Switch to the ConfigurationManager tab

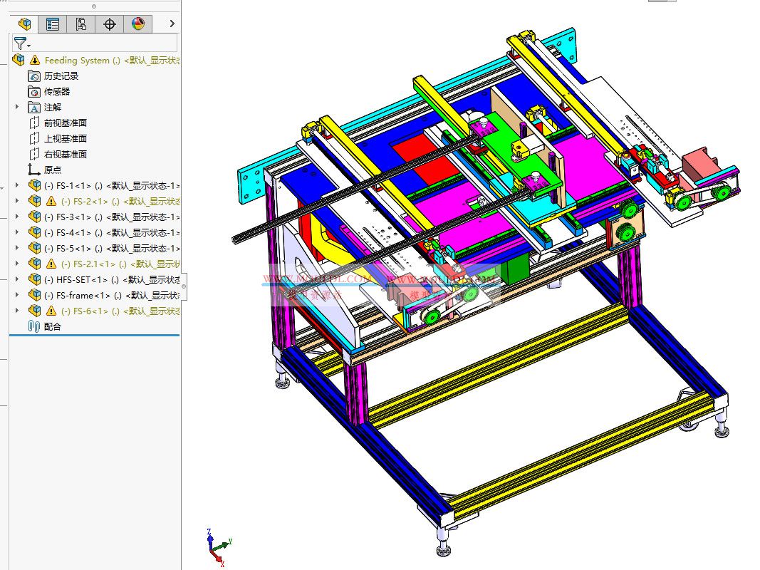(80, 24)
